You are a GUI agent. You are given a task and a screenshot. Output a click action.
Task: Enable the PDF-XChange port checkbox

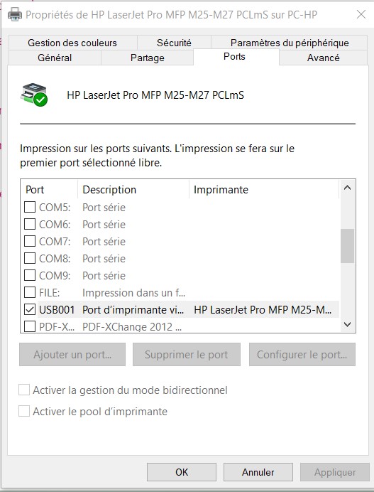click(x=30, y=326)
